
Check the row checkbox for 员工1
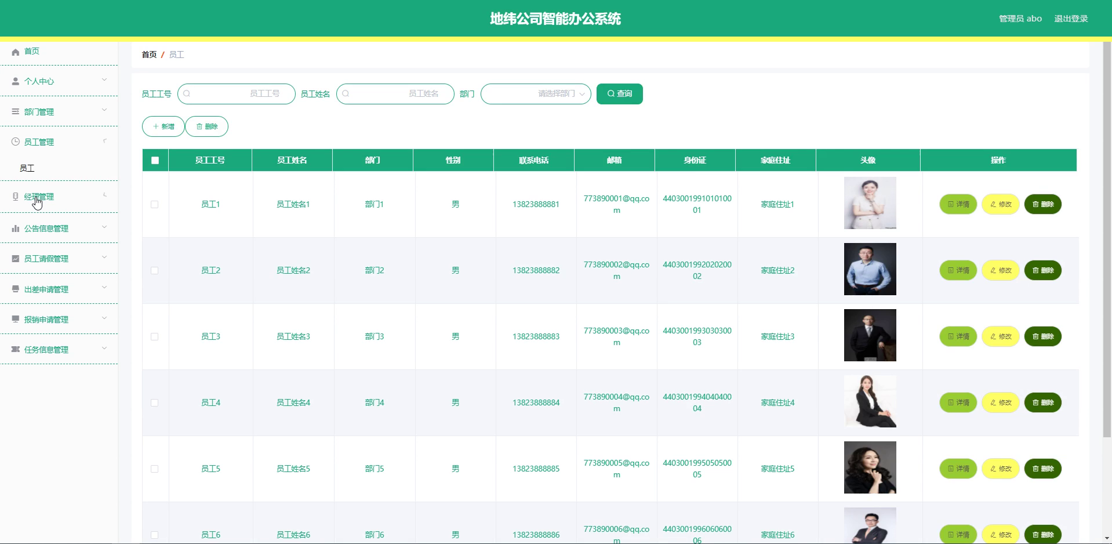pyautogui.click(x=154, y=204)
